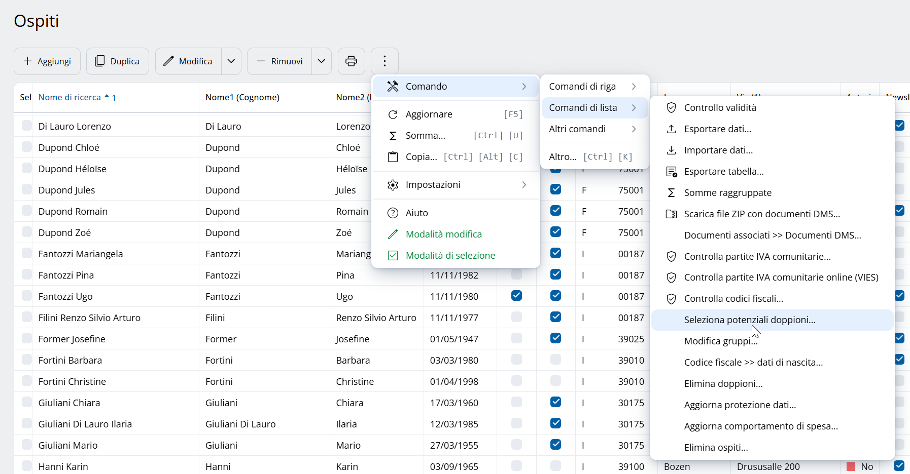Click shield icon for Controlla partite IVA online (VIES)
This screenshot has height=474, width=910.
point(671,278)
